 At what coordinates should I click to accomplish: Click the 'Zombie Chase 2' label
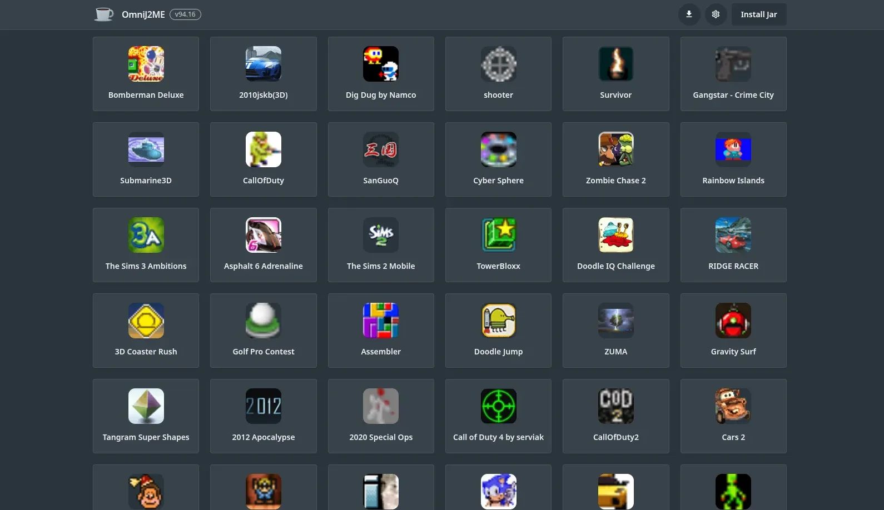tap(616, 181)
